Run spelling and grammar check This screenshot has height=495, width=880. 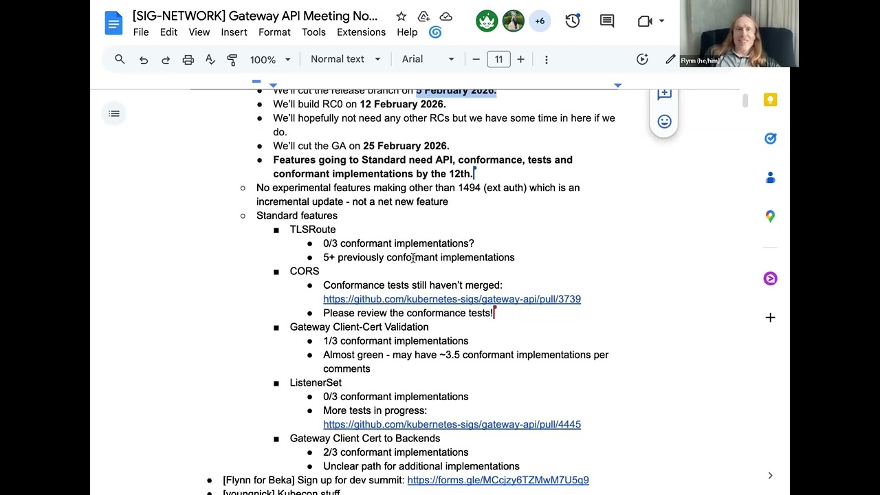pyautogui.click(x=210, y=60)
